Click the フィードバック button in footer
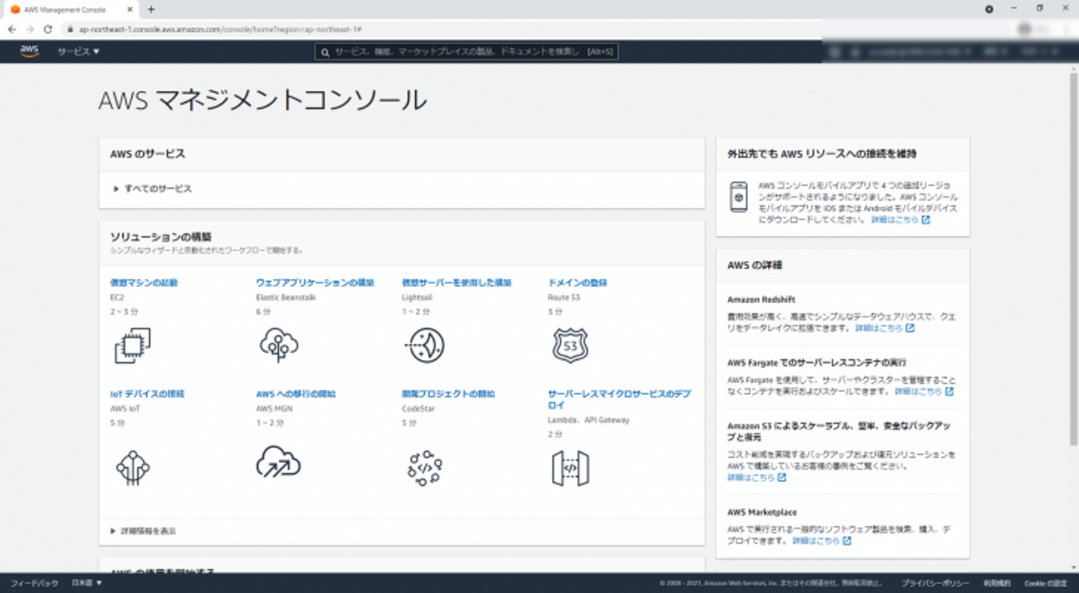Viewport: 1079px width, 593px height. [x=34, y=583]
